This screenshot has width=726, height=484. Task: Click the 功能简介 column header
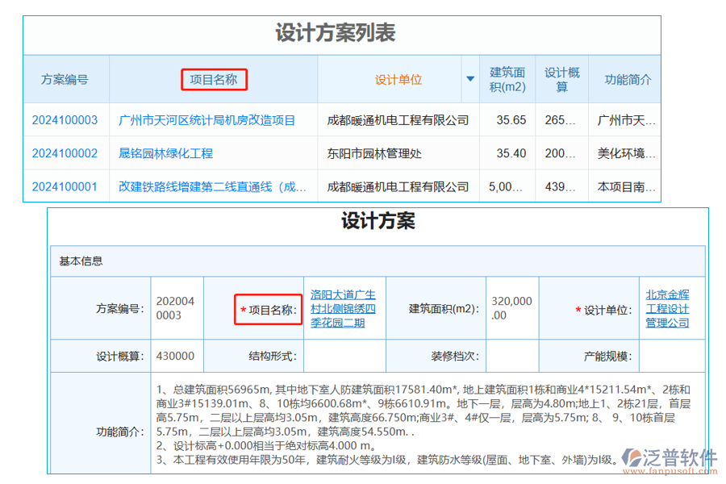[x=626, y=79]
